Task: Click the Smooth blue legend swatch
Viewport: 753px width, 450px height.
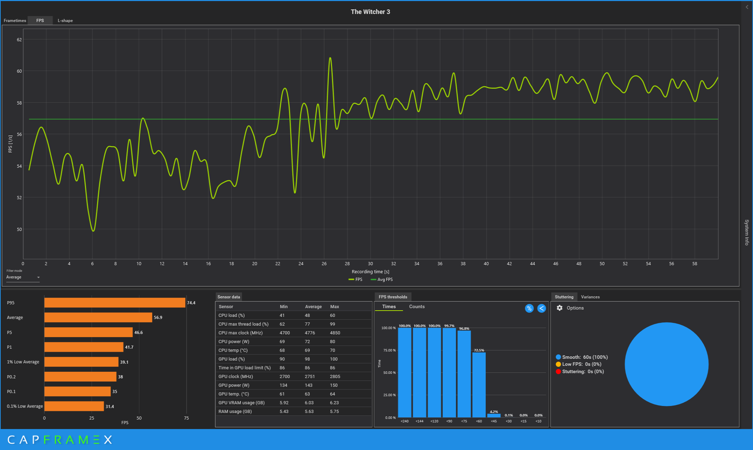Action: coord(558,357)
